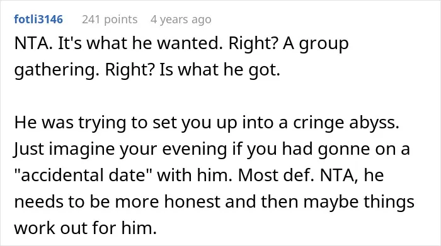Click the final words "work out for him."
441x246 pixels.
point(85,228)
